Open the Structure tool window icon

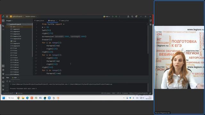point(3,26)
